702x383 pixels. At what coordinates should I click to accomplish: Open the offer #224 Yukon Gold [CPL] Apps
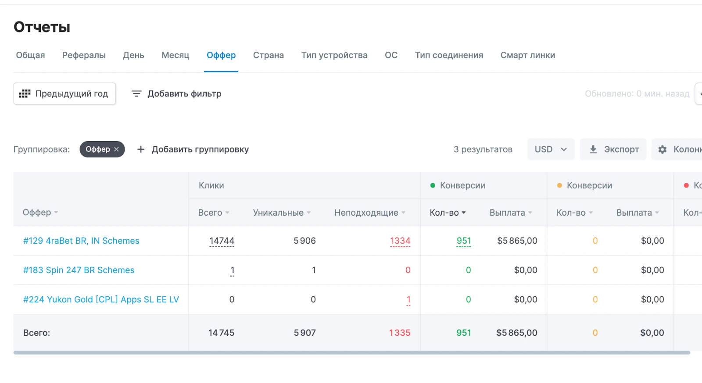pyautogui.click(x=101, y=299)
